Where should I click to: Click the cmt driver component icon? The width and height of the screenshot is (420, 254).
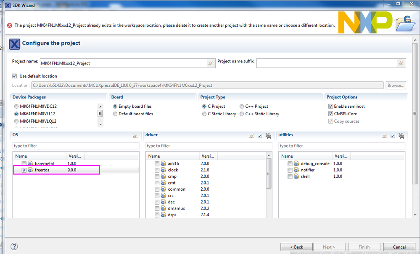pyautogui.click(x=164, y=183)
